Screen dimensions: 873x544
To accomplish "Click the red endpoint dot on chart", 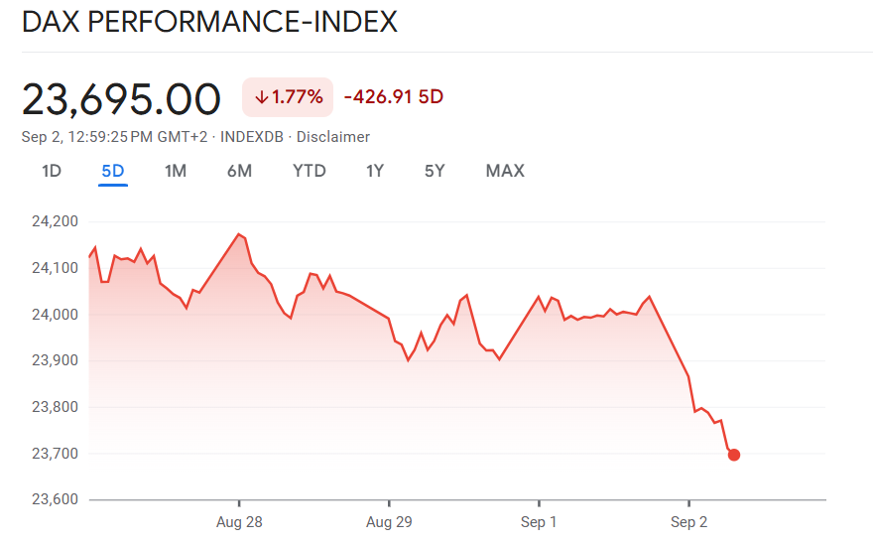I will pos(734,455).
